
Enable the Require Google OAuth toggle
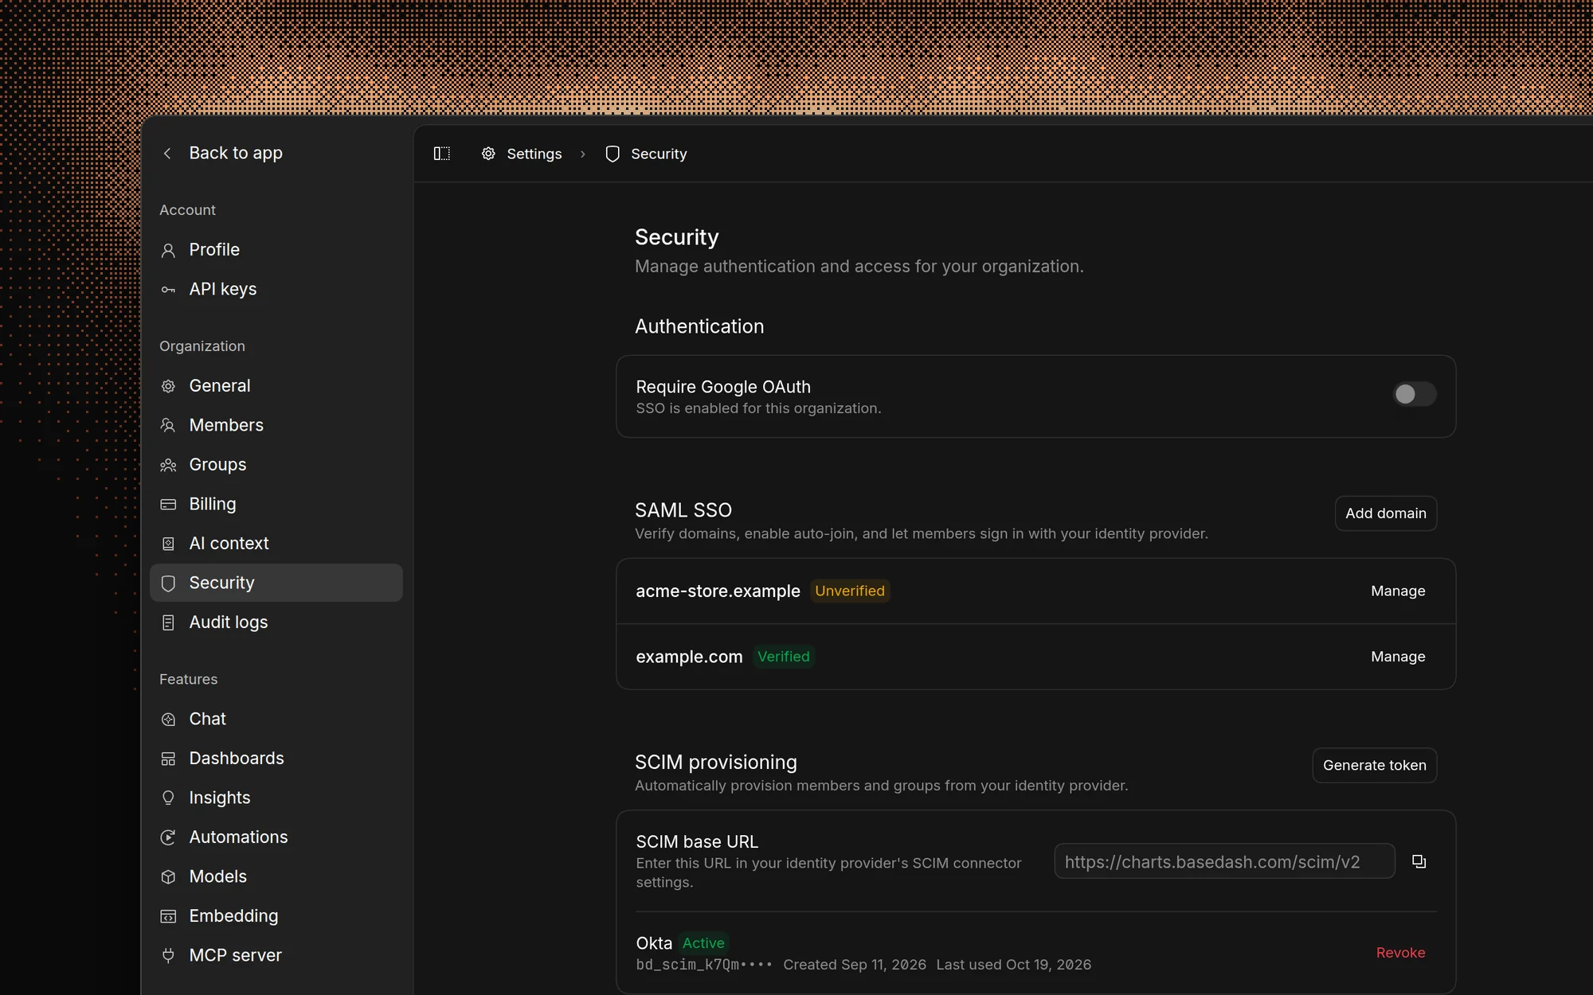tap(1414, 394)
